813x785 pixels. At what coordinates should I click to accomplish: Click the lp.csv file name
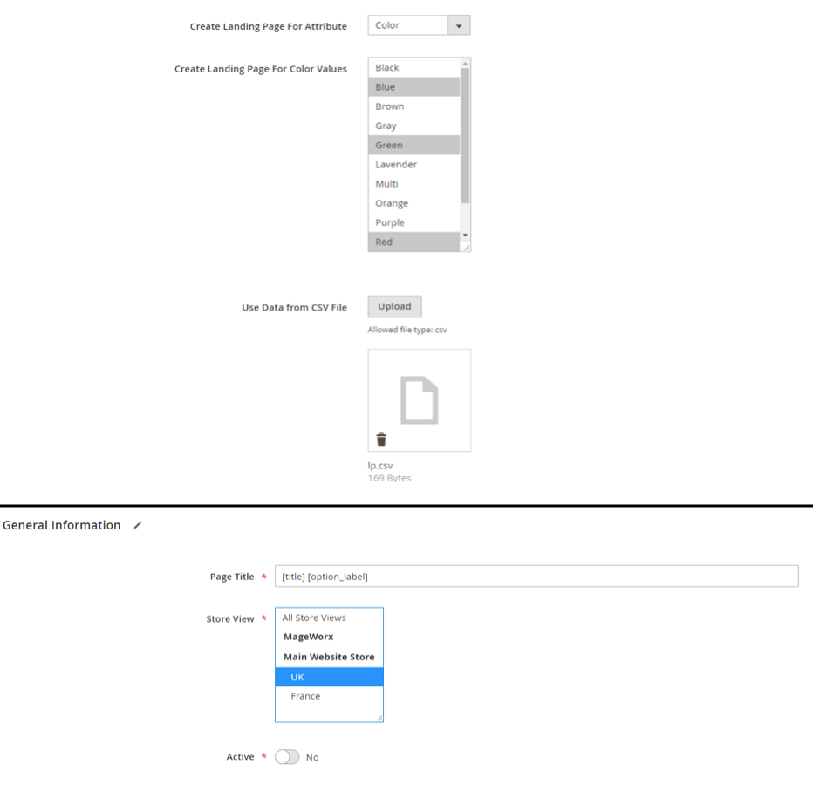(380, 465)
